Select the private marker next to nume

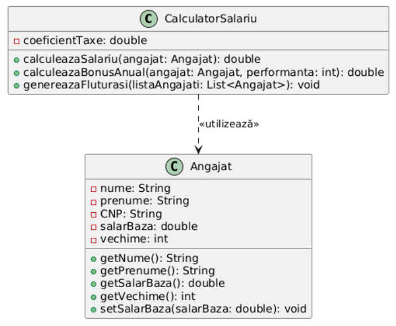tap(93, 189)
